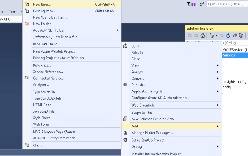
Task: Click Clean in the project context menu
Action: (171, 59)
